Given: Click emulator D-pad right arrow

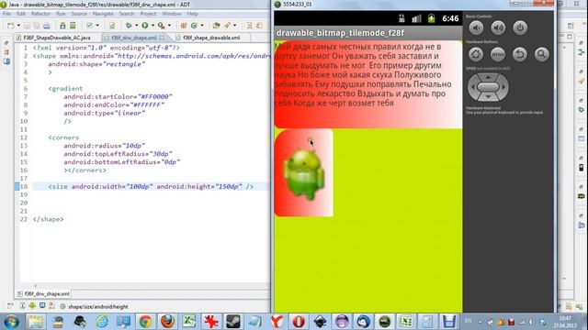Looking at the screenshot, I should click(503, 87).
